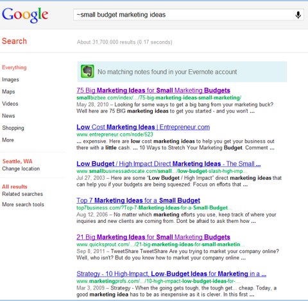Click Seattle, WA location text
This screenshot has width=308, height=301.
[17, 161]
